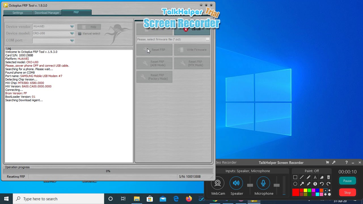Select the FRP tab
363x204 pixels.
click(76, 12)
